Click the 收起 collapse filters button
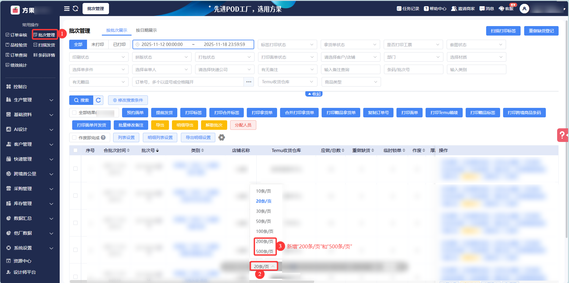569x283 pixels. point(314,94)
